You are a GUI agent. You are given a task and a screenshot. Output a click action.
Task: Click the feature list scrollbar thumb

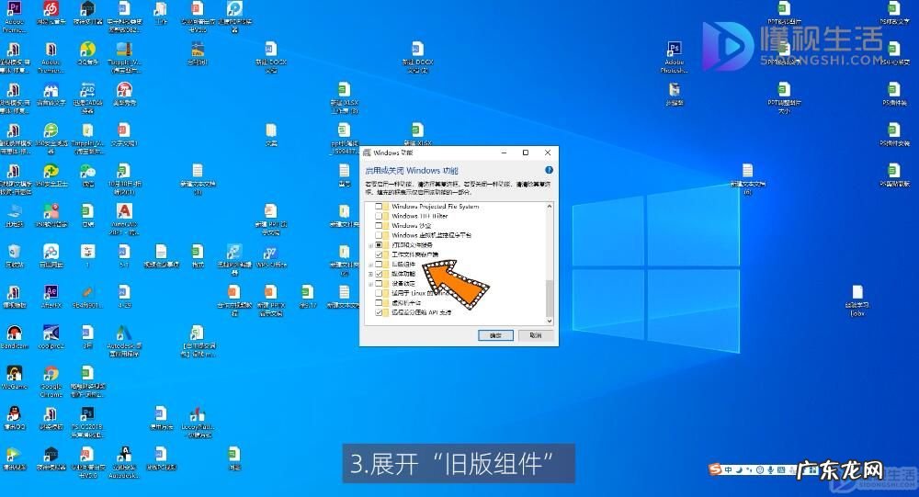point(550,298)
